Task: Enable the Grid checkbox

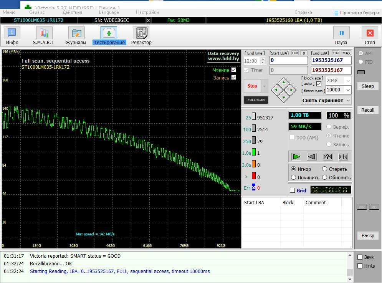Action: coord(292,190)
